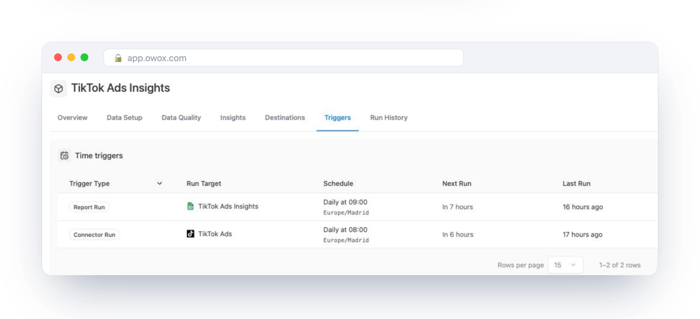Image resolution: width=700 pixels, height=319 pixels.
Task: Click the TikTok logo icon in Connector Run row
Action: [x=190, y=234]
